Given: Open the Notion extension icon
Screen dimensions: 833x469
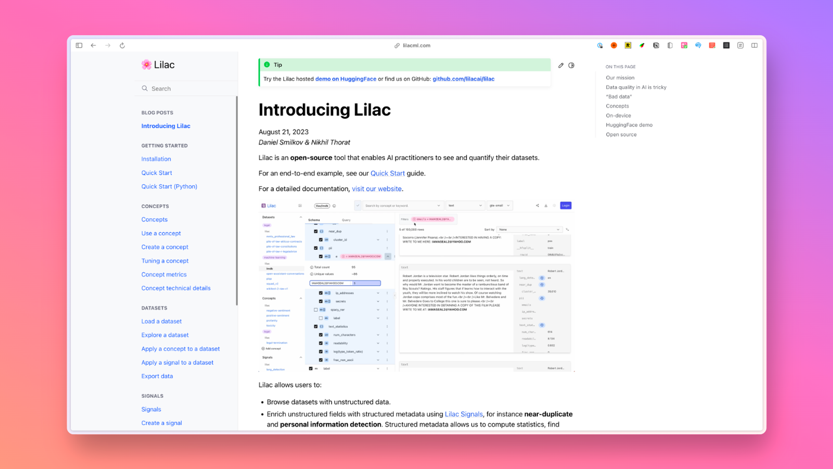Looking at the screenshot, I should pyautogui.click(x=656, y=45).
